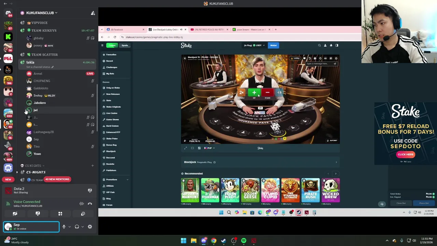Reload the Stake page in browser
The width and height of the screenshot is (437, 246).
[x=115, y=37]
